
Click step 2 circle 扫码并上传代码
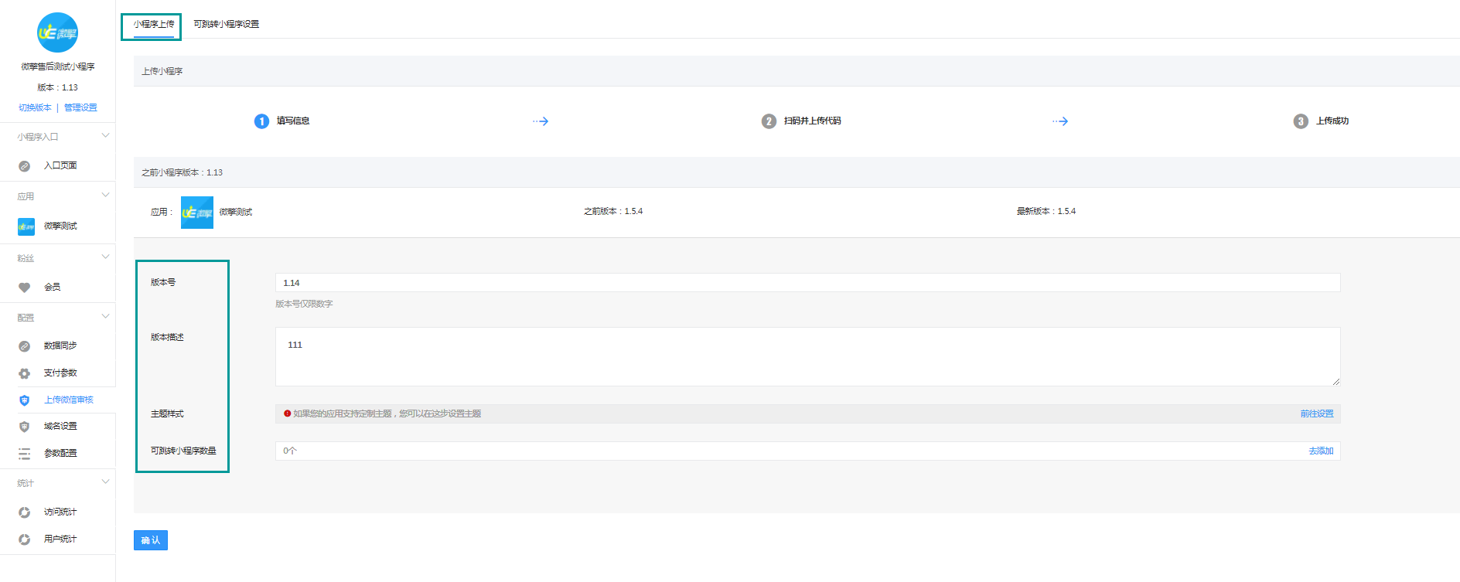tap(769, 121)
